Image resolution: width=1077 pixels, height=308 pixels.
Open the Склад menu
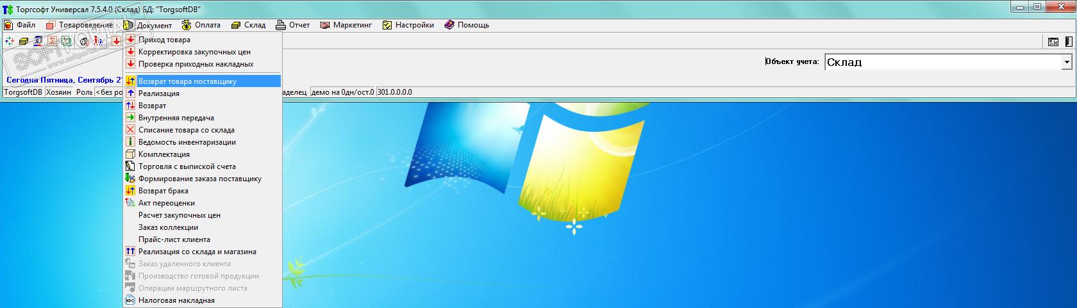[249, 25]
